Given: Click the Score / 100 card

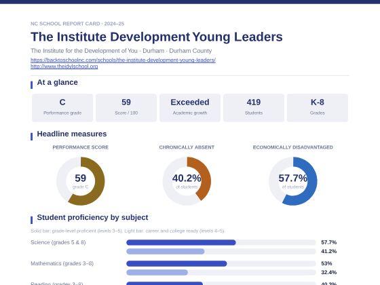Looking at the screenshot, I should click(x=126, y=108).
